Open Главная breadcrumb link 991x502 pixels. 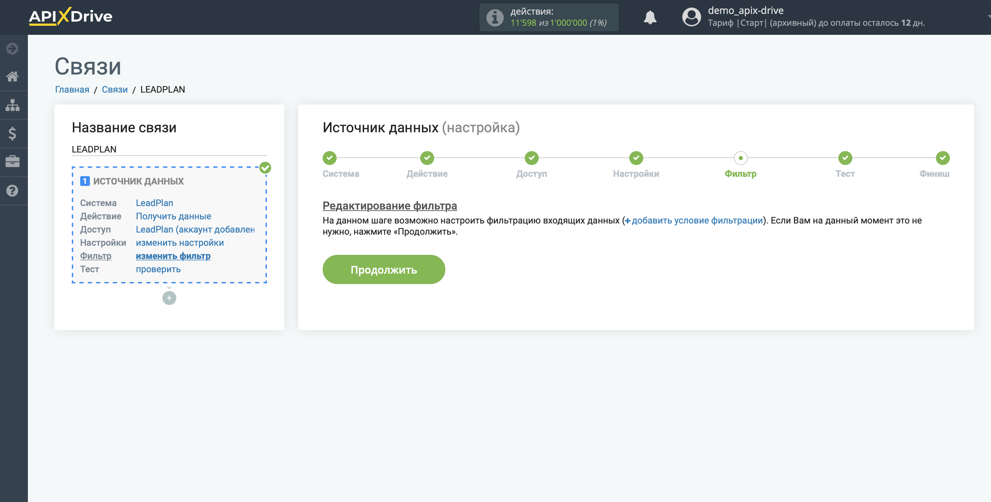[x=72, y=89]
